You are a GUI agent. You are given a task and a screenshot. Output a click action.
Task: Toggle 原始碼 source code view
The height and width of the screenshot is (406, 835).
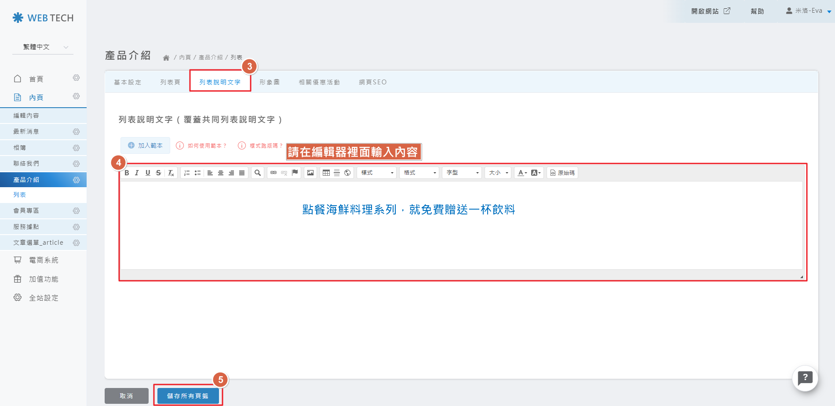(562, 173)
